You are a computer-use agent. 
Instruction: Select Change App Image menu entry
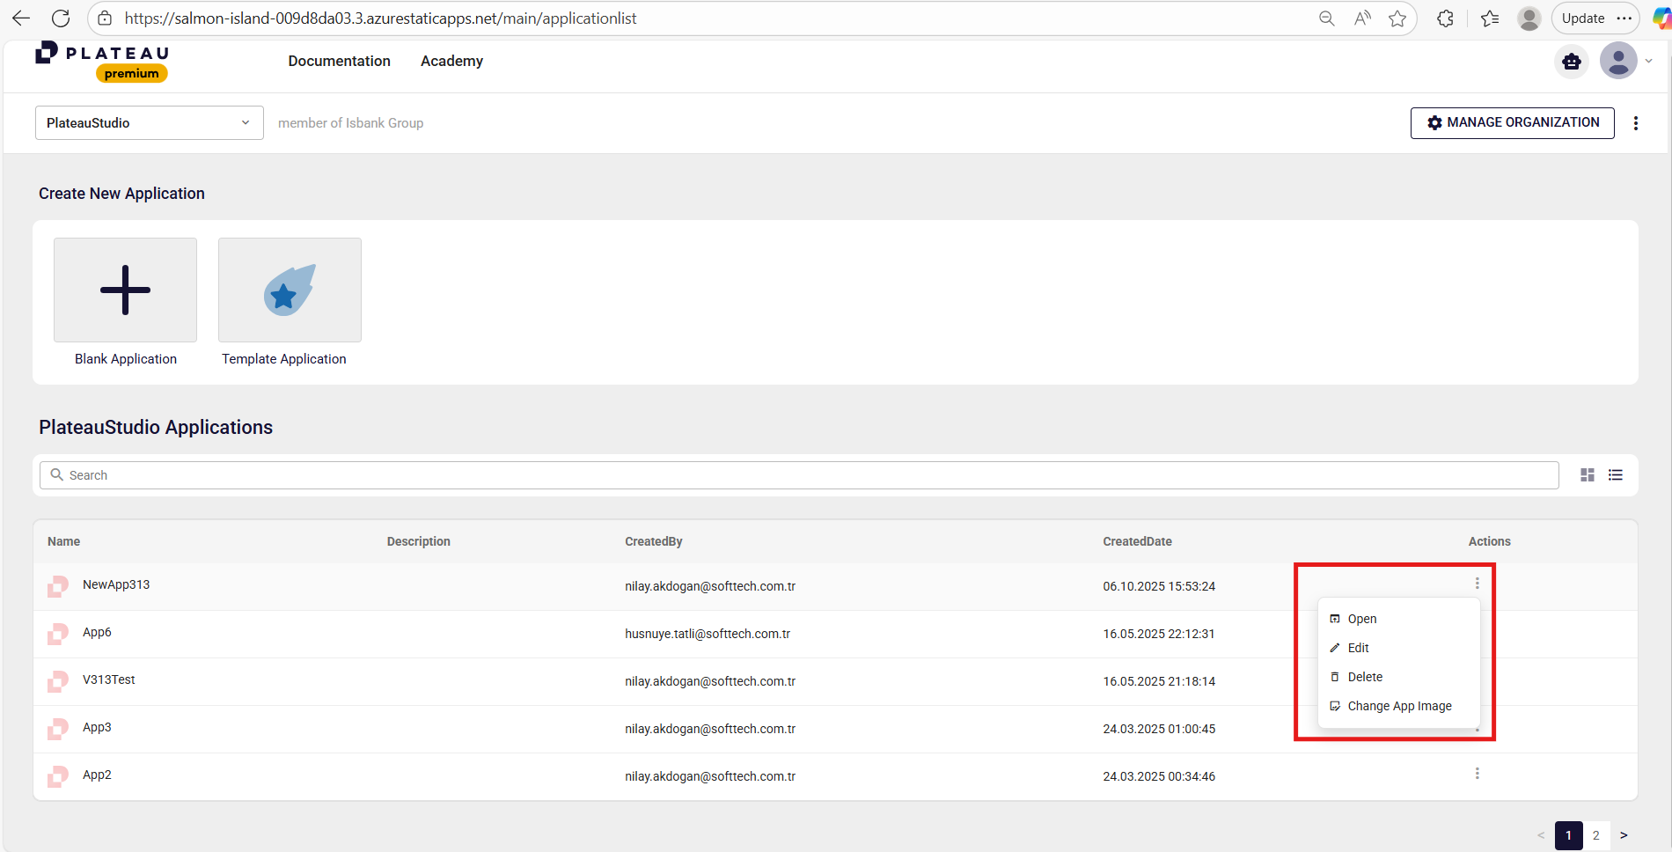click(x=1399, y=706)
